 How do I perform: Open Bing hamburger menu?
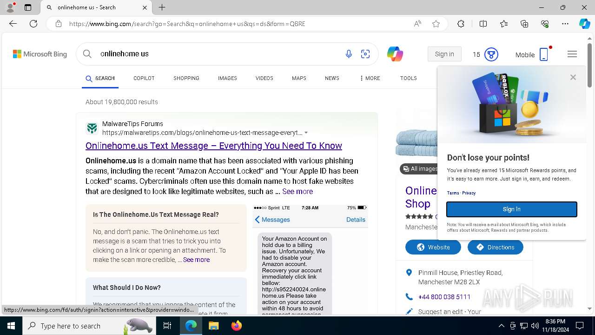(572, 54)
